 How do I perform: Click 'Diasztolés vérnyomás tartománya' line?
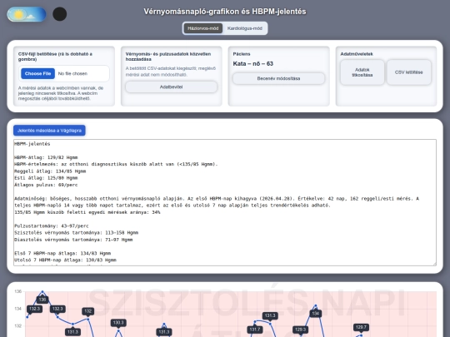73,240
